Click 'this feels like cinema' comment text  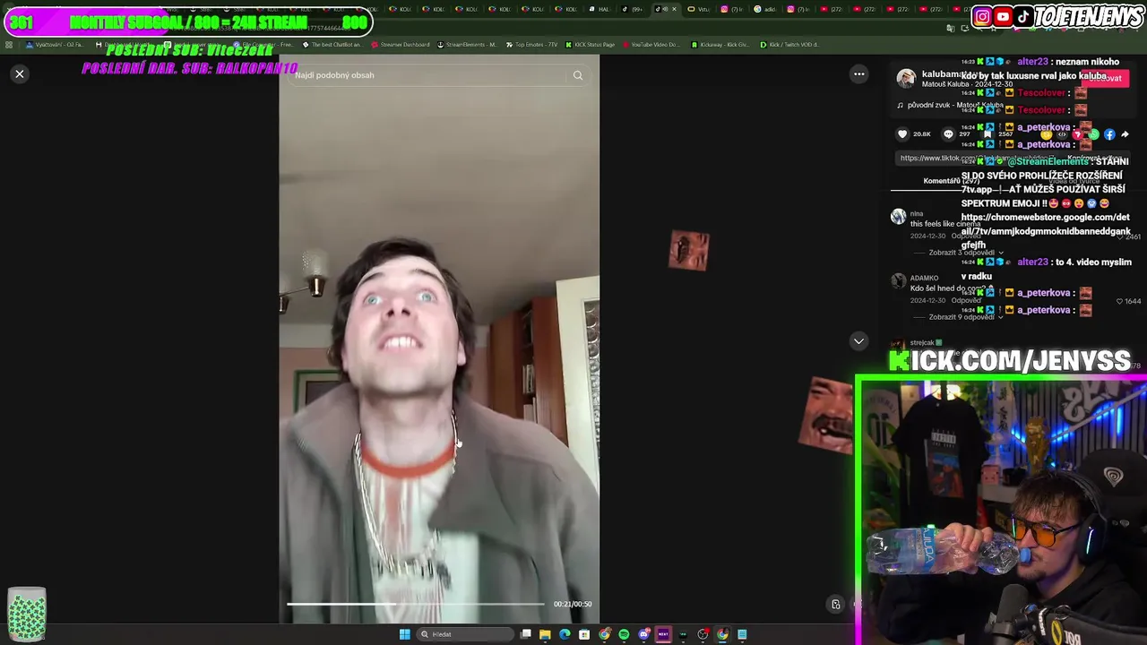point(945,224)
